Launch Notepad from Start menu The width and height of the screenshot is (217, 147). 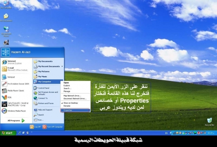click(x=8, y=77)
